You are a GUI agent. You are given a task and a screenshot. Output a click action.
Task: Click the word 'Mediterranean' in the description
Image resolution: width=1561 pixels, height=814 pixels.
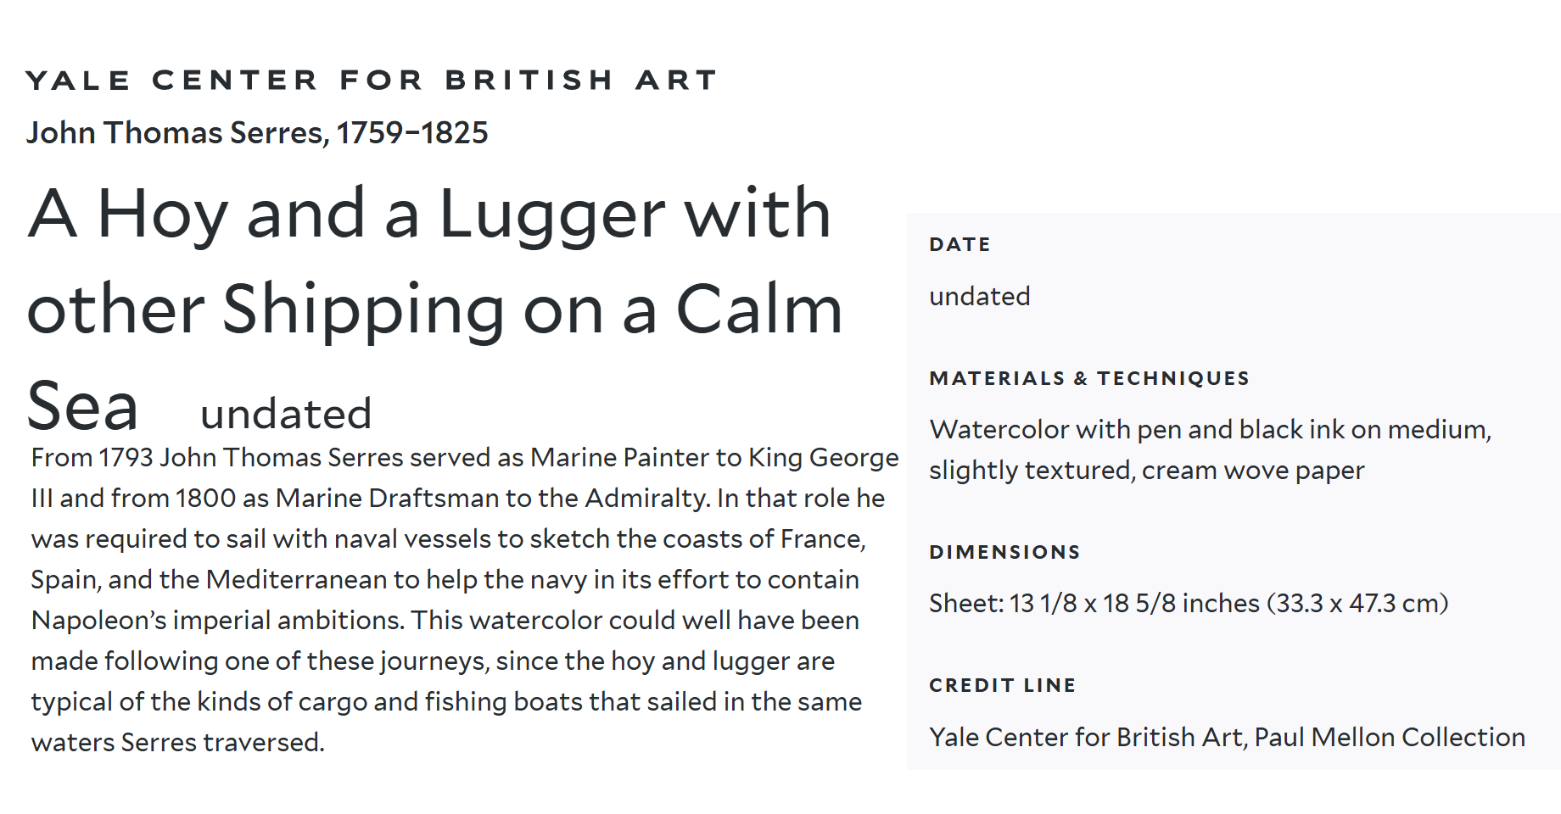pyautogui.click(x=297, y=580)
